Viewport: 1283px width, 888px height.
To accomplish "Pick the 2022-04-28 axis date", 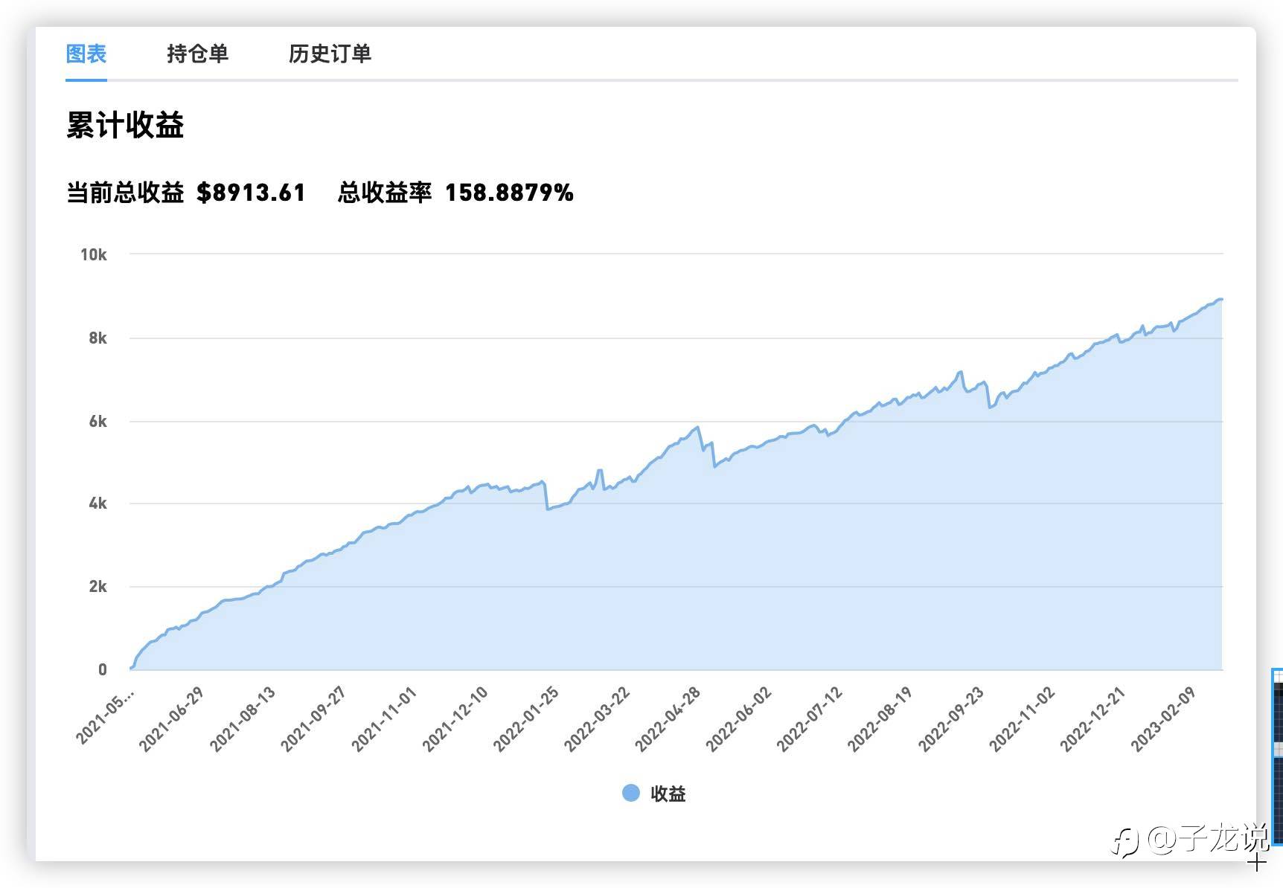I will [668, 718].
